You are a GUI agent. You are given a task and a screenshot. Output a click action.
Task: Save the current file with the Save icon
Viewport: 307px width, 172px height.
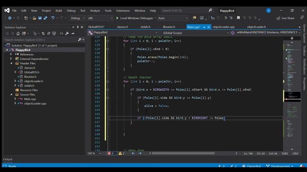coord(40,18)
